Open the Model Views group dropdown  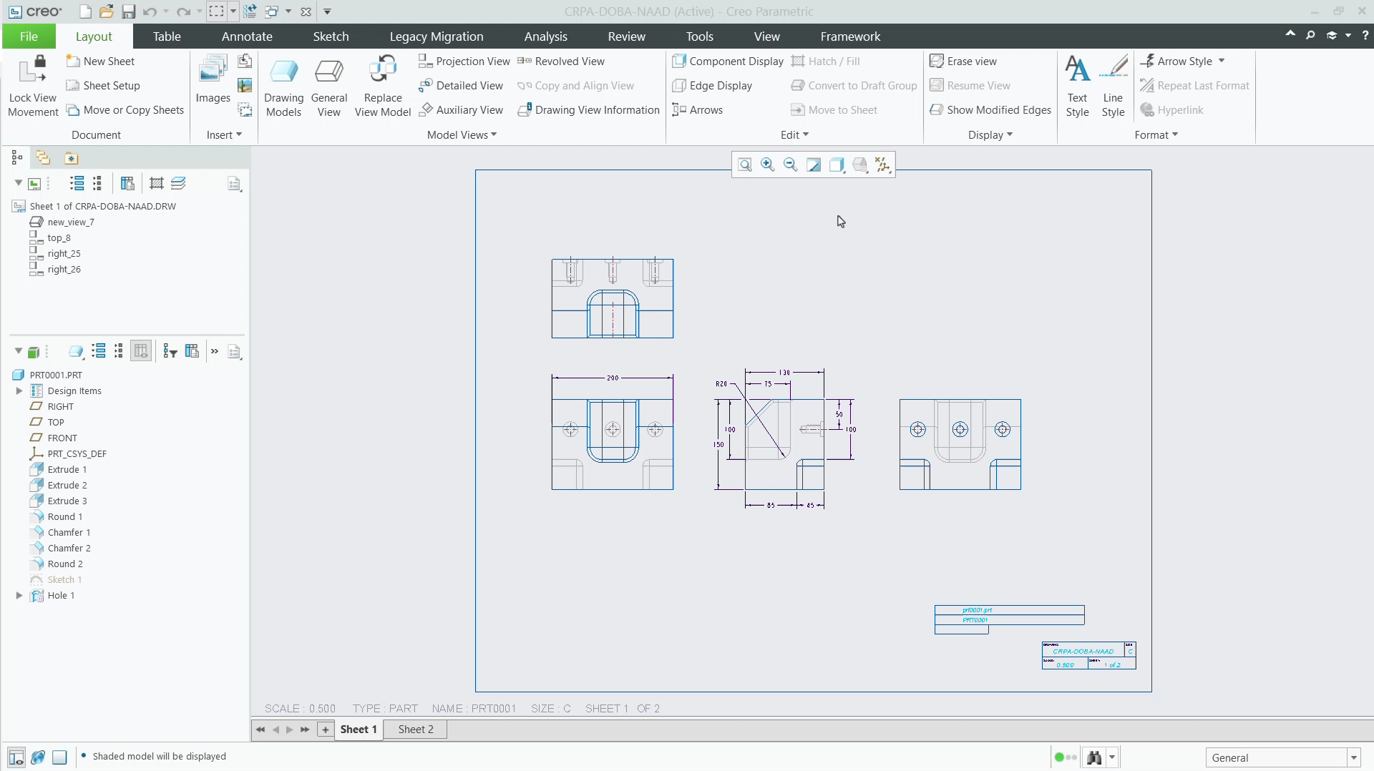pyautogui.click(x=462, y=134)
